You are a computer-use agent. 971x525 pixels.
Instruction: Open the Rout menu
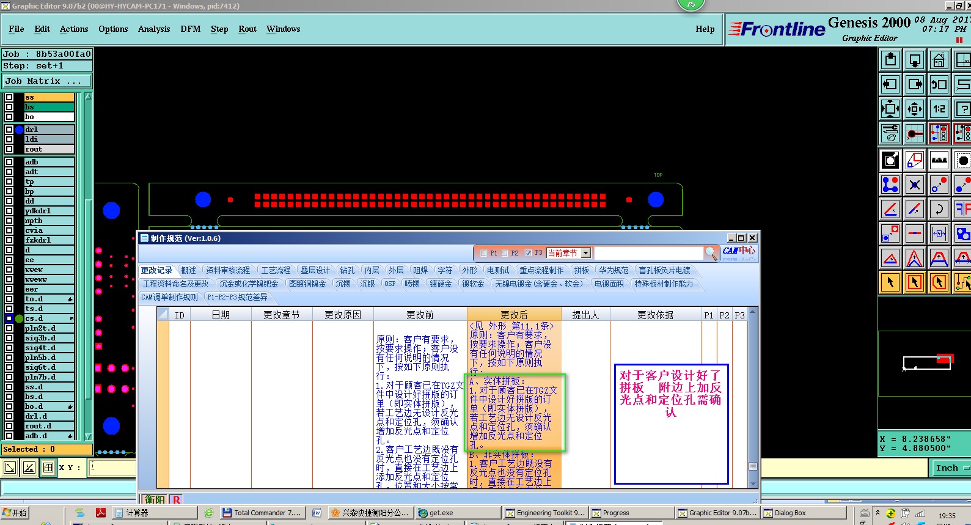[247, 29]
